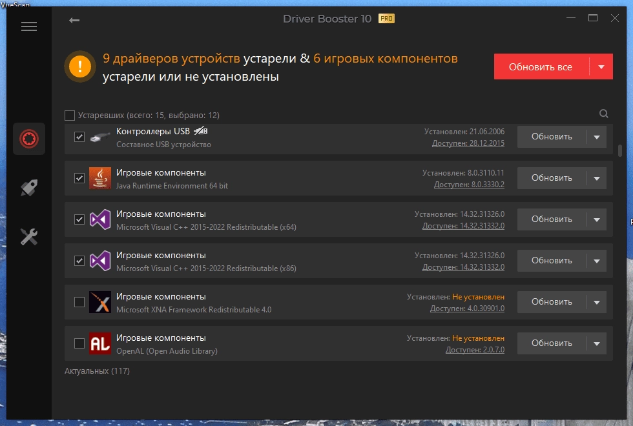The image size is (633, 426).
Task: Update OpenAL Open Audio Library
Action: click(x=552, y=343)
